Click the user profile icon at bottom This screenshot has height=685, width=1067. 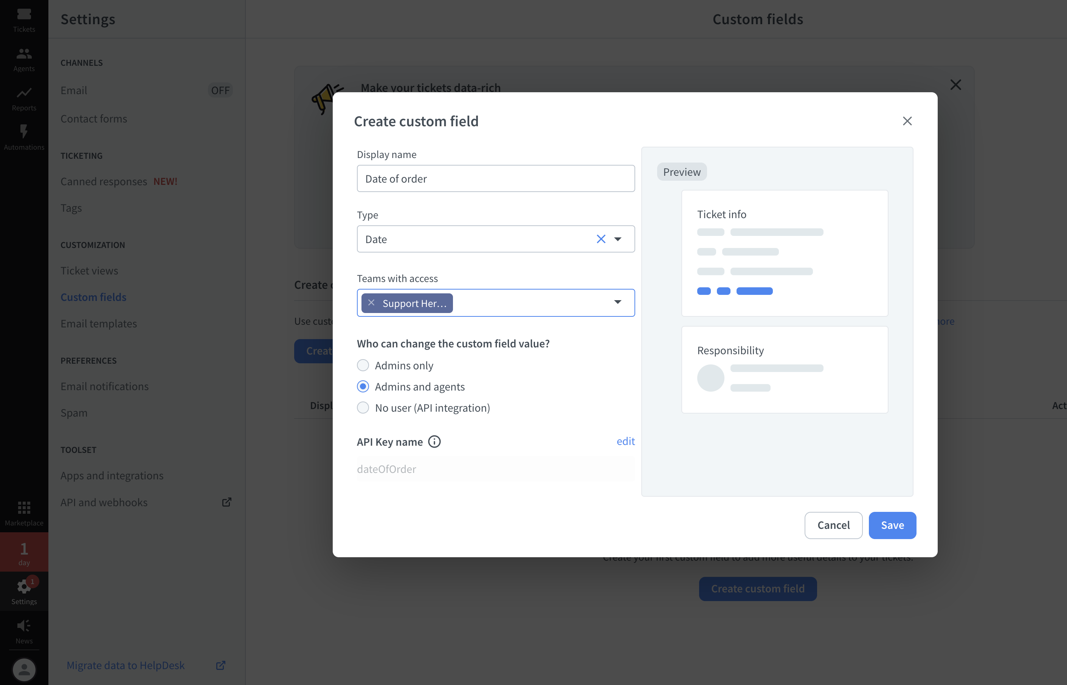click(x=23, y=666)
